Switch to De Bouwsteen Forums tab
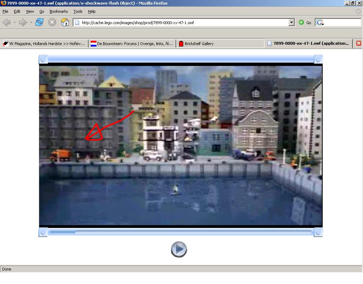Viewport: 363px width, 284px height. tap(132, 44)
